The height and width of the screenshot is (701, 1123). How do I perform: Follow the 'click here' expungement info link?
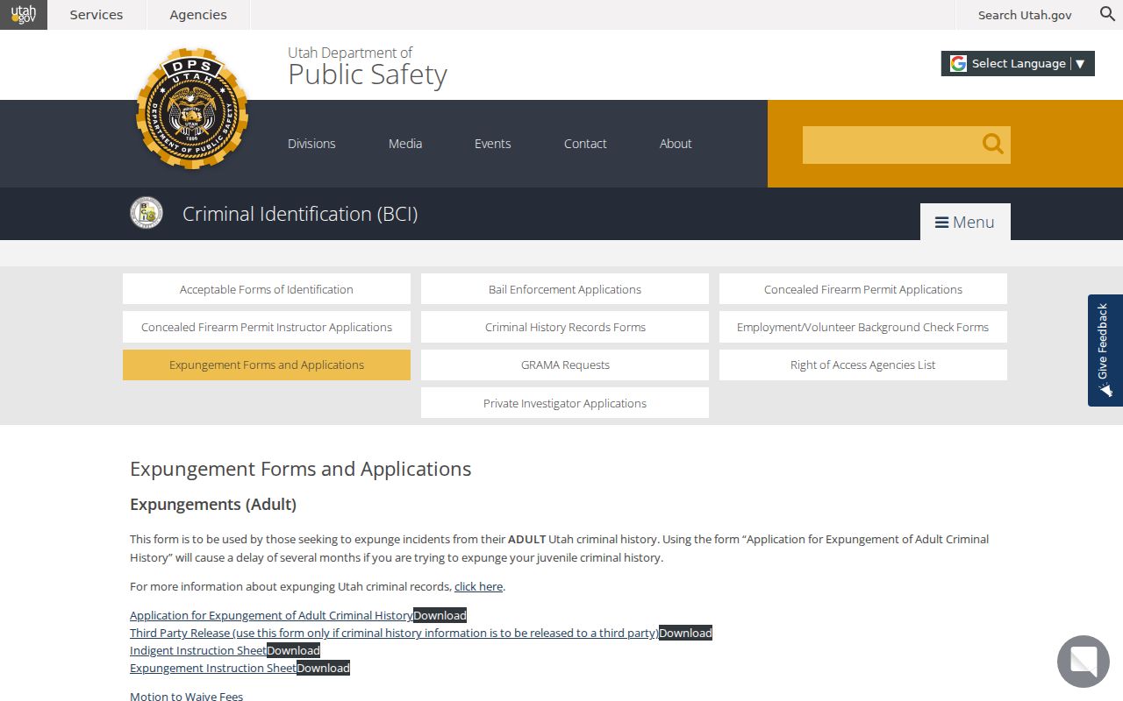[479, 586]
